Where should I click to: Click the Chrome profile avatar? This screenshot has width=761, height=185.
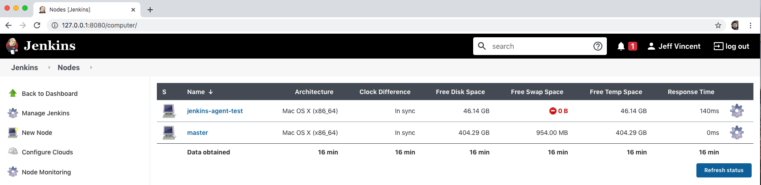tap(735, 25)
